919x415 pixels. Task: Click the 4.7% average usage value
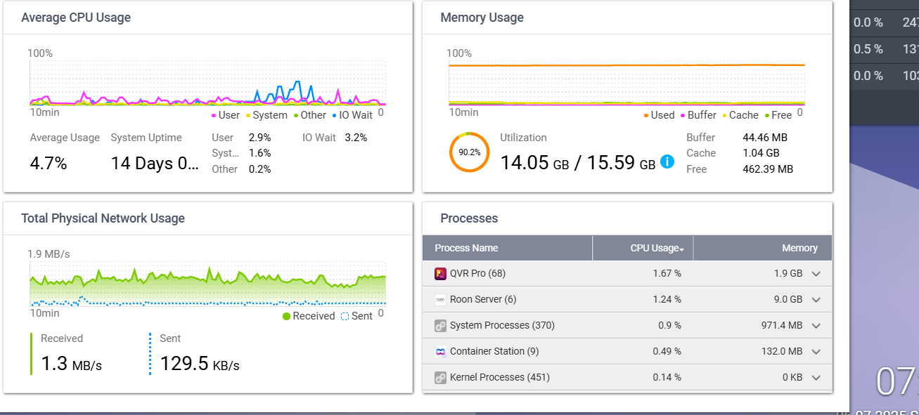(49, 164)
